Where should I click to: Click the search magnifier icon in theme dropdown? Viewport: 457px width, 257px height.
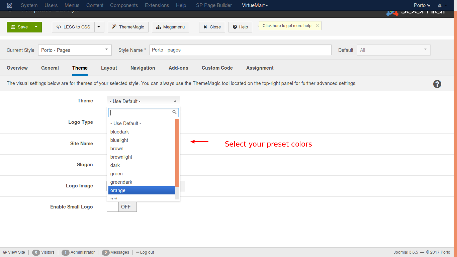click(174, 112)
